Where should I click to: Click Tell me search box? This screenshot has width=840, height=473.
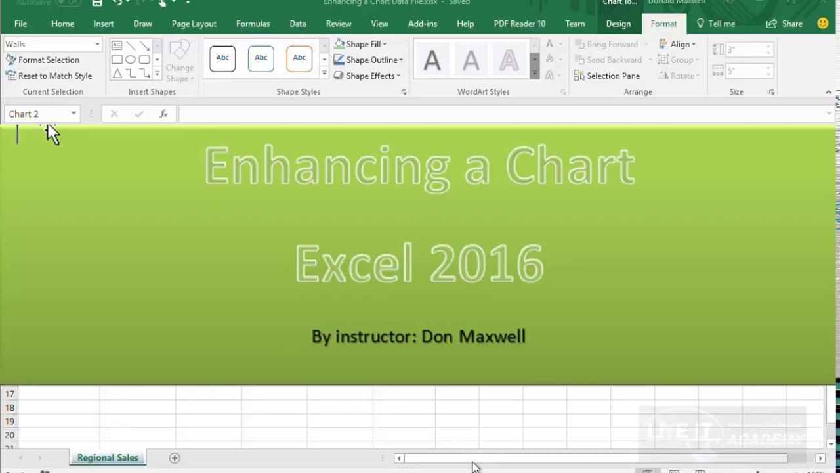click(716, 24)
